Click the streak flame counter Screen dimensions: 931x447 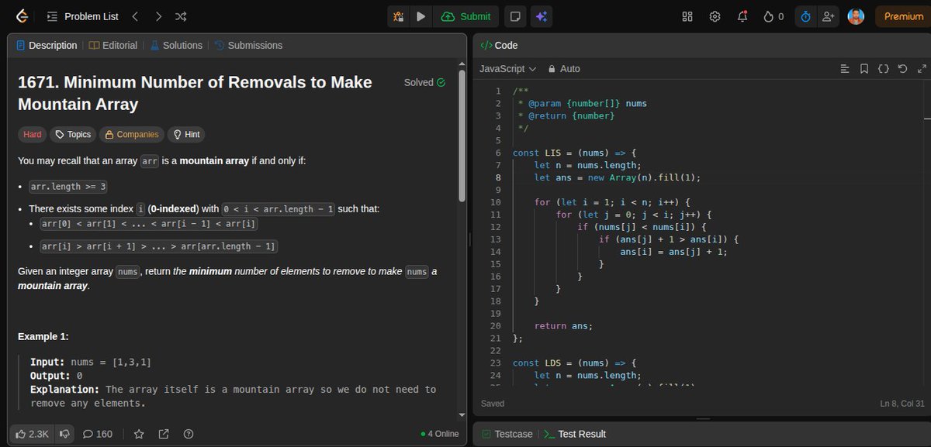point(774,16)
